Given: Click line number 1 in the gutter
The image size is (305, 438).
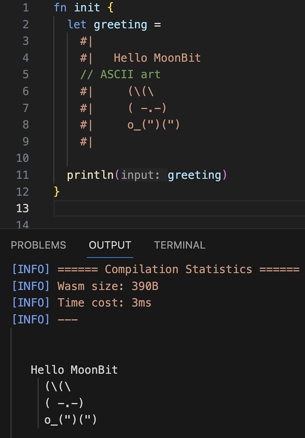Looking at the screenshot, I should tap(26, 7).
